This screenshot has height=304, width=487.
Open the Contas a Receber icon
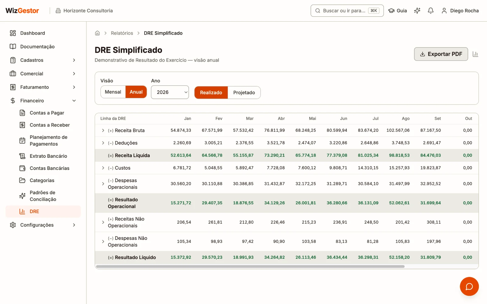click(22, 125)
